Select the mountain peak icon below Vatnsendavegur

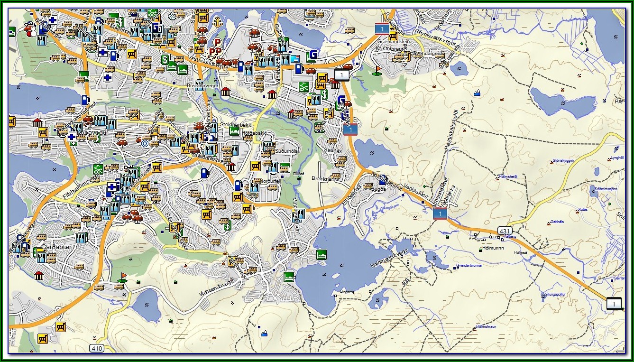pos(265,333)
